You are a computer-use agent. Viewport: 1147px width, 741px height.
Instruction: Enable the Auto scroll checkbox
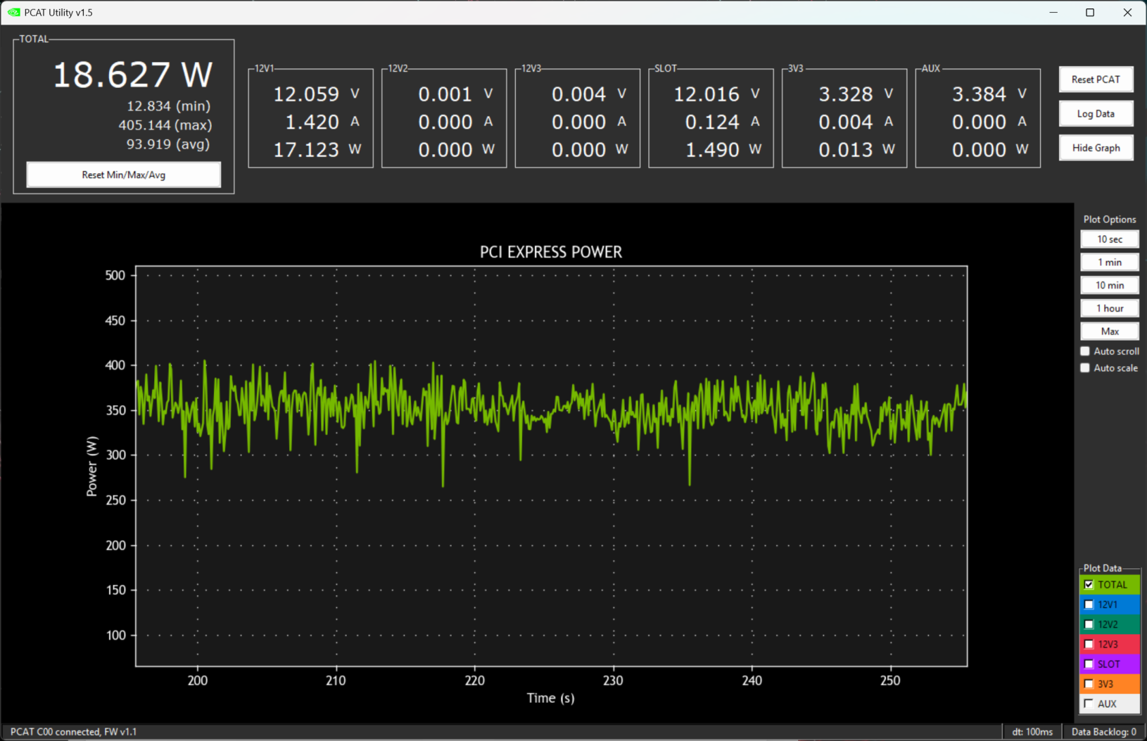[1085, 351]
